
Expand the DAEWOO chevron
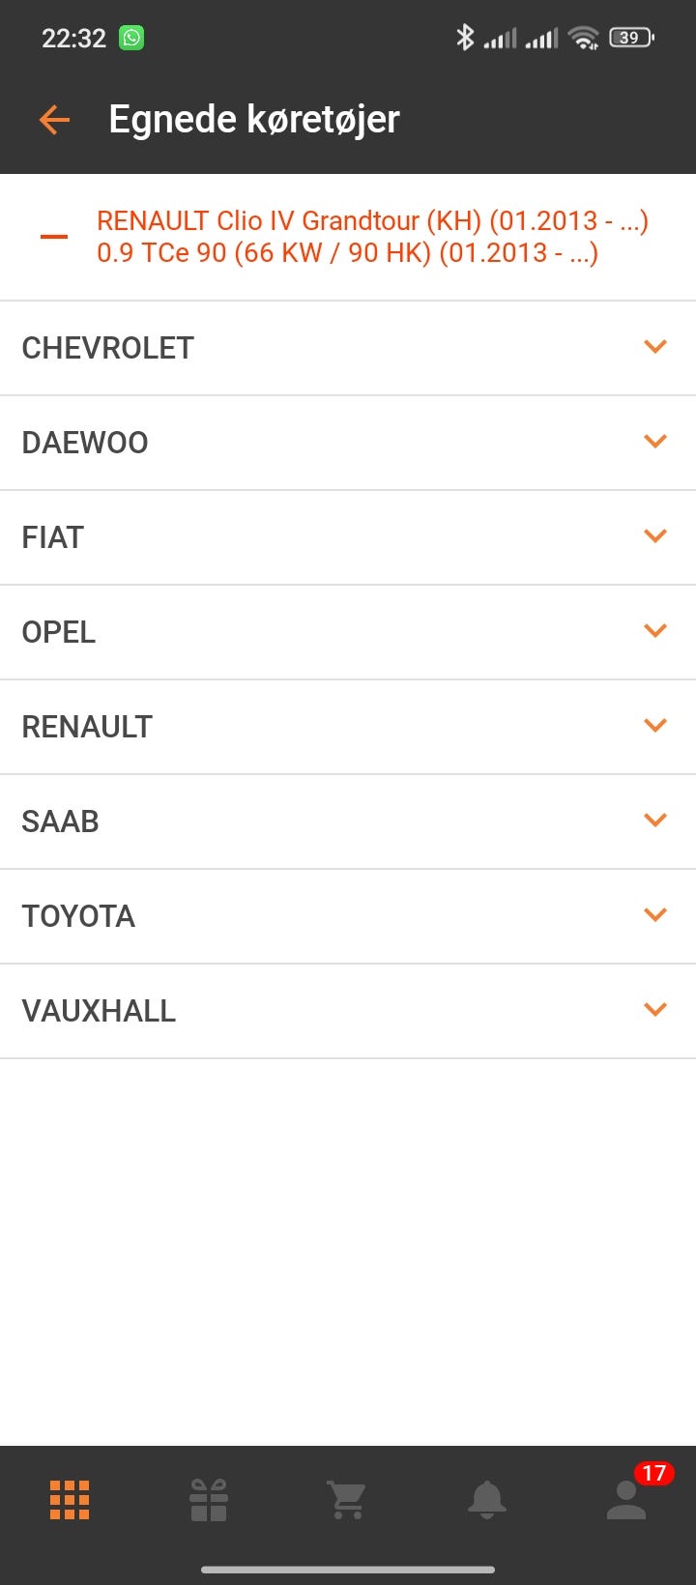click(x=655, y=442)
